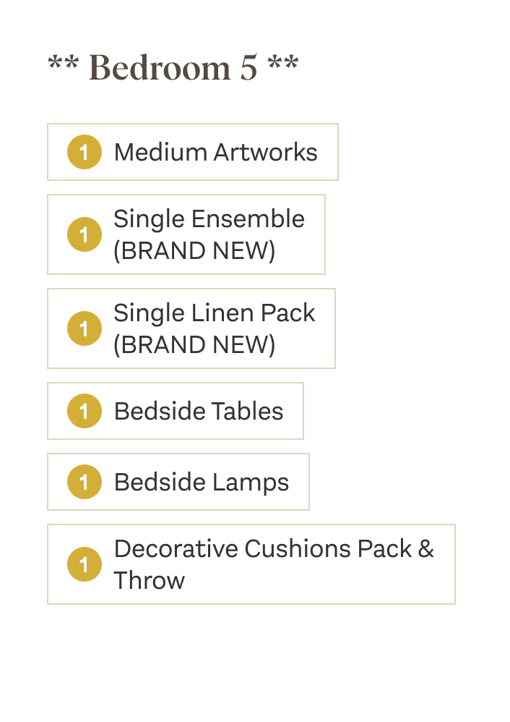510x722 pixels.
Task: Choose the Bedside Tables label
Action: [x=199, y=411]
